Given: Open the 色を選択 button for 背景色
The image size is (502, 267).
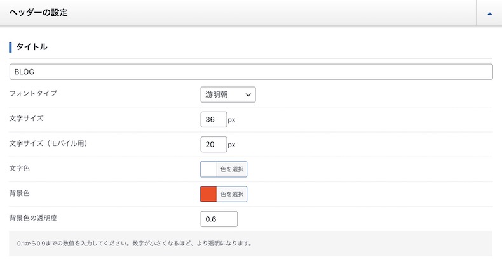Looking at the screenshot, I should pyautogui.click(x=232, y=194).
